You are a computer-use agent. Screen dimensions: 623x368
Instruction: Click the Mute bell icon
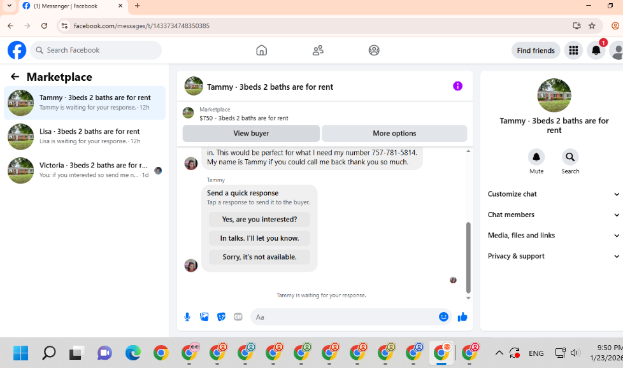click(x=536, y=157)
